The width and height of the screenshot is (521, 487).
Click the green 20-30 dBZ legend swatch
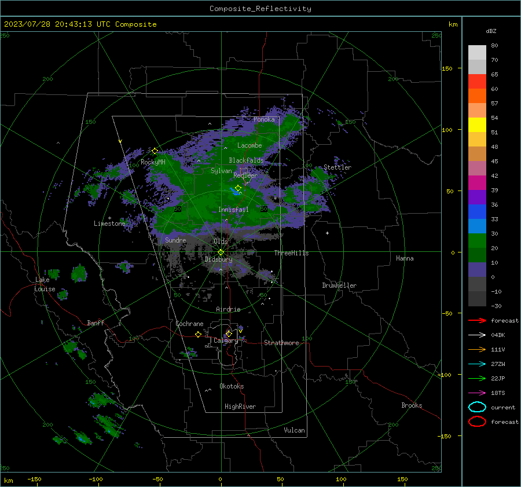[x=477, y=240]
